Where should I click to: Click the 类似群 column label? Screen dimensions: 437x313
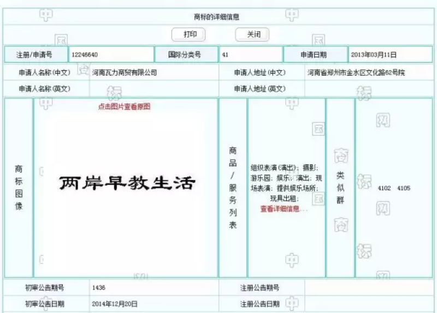340,188
